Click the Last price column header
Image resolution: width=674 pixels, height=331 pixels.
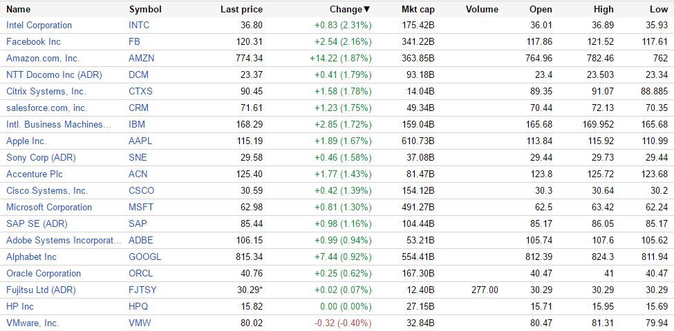click(x=241, y=10)
